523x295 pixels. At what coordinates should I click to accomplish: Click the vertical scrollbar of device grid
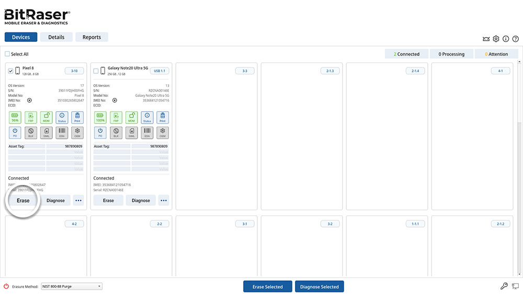(x=519, y=168)
